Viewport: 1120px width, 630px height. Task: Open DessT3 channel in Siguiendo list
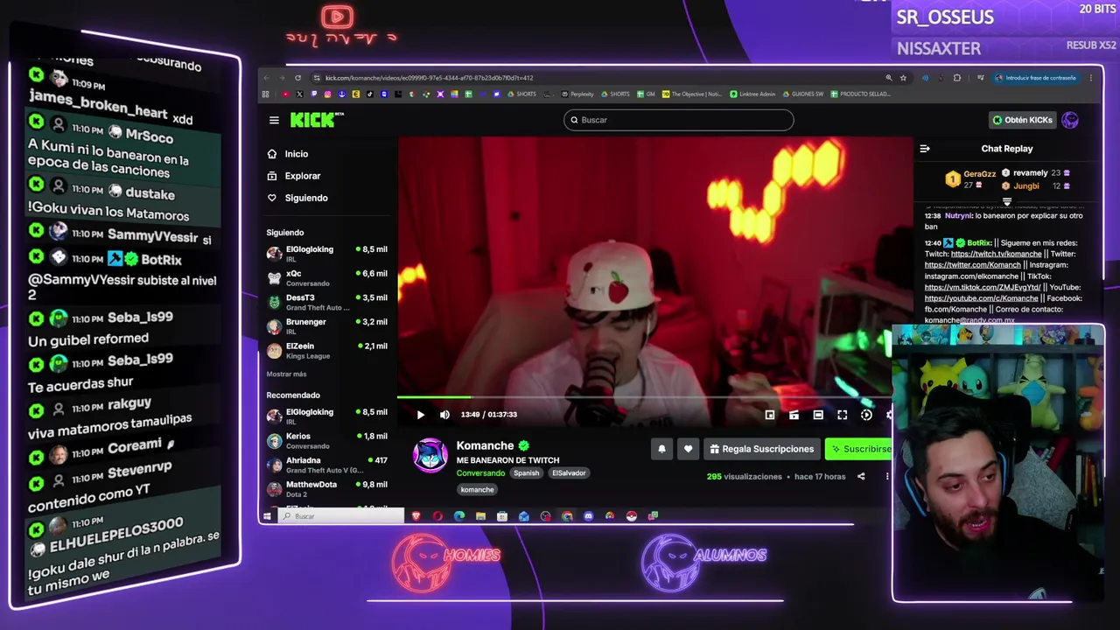(326, 302)
